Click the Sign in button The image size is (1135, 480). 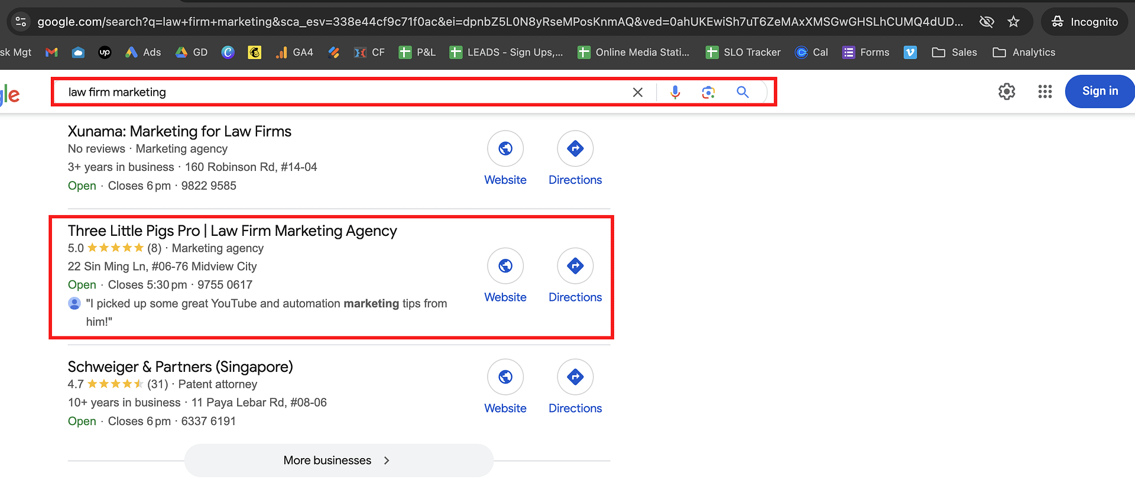pos(1100,91)
